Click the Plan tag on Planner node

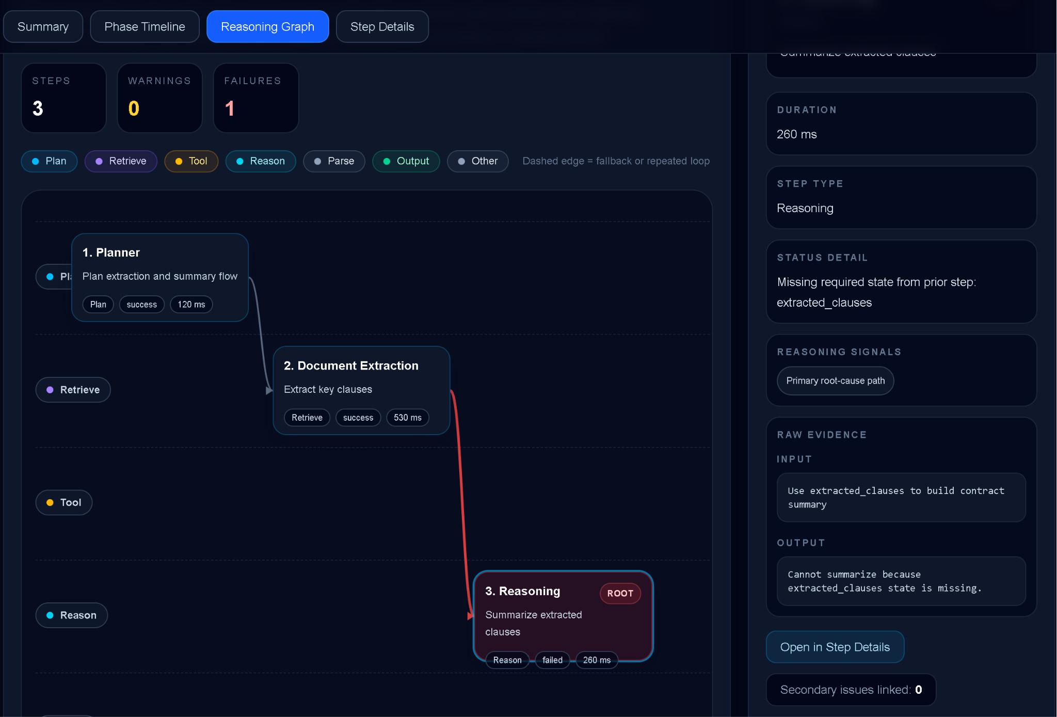(x=98, y=305)
